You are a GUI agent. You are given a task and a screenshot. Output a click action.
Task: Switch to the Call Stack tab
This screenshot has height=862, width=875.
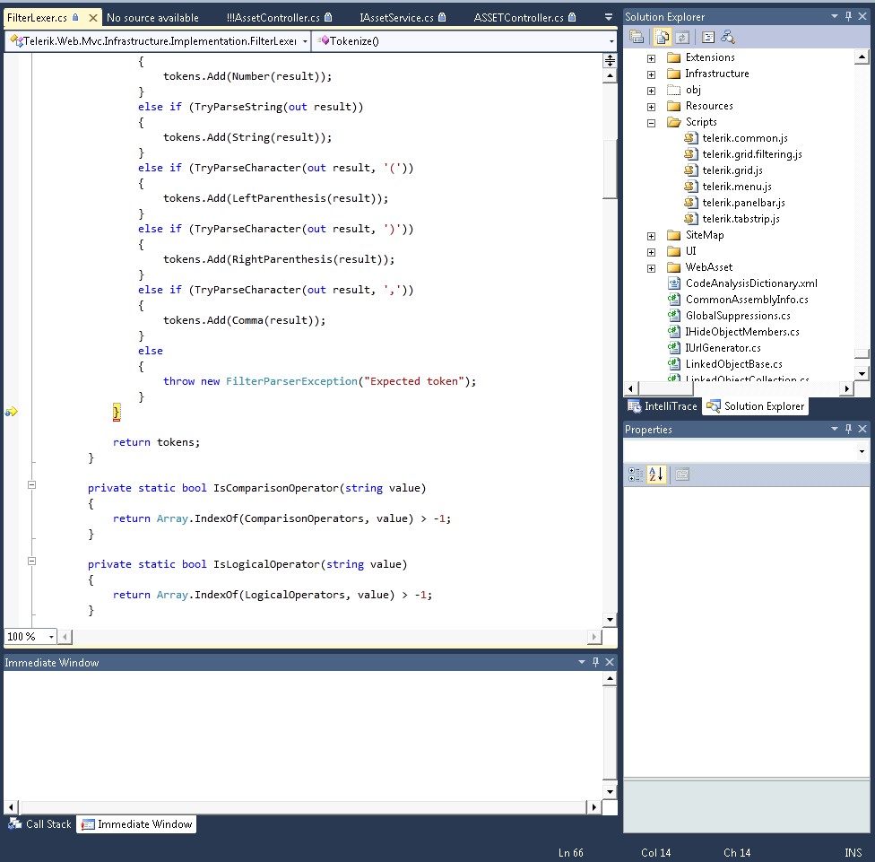[39, 824]
